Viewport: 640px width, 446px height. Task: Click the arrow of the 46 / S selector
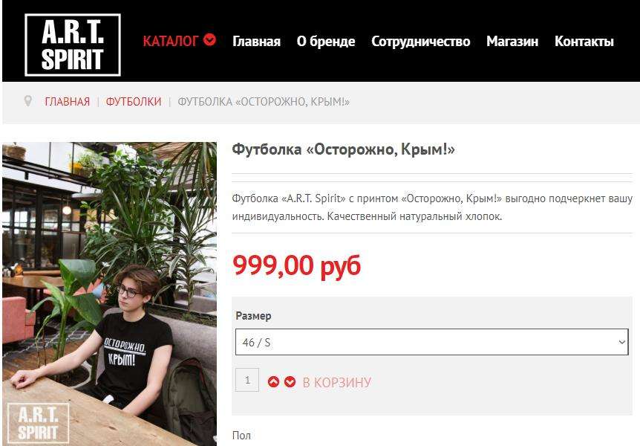pos(621,342)
